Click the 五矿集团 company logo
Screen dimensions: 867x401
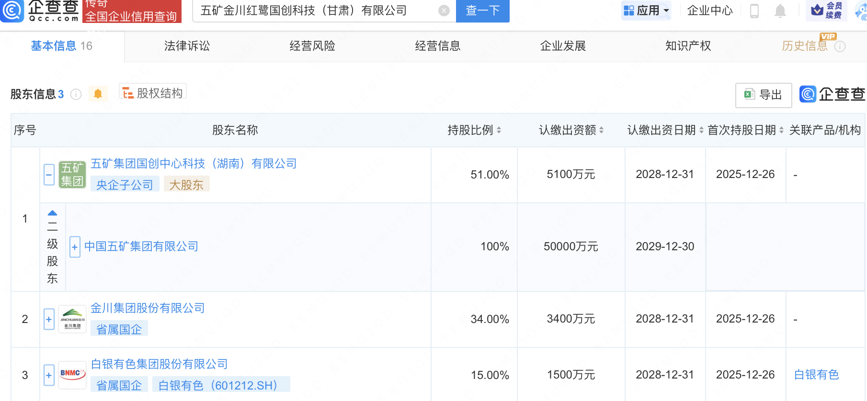pyautogui.click(x=72, y=175)
